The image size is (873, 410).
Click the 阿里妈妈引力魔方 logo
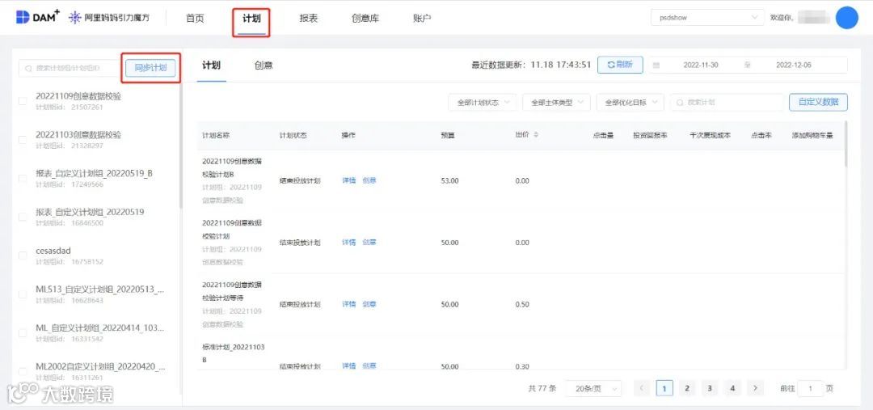pos(108,18)
